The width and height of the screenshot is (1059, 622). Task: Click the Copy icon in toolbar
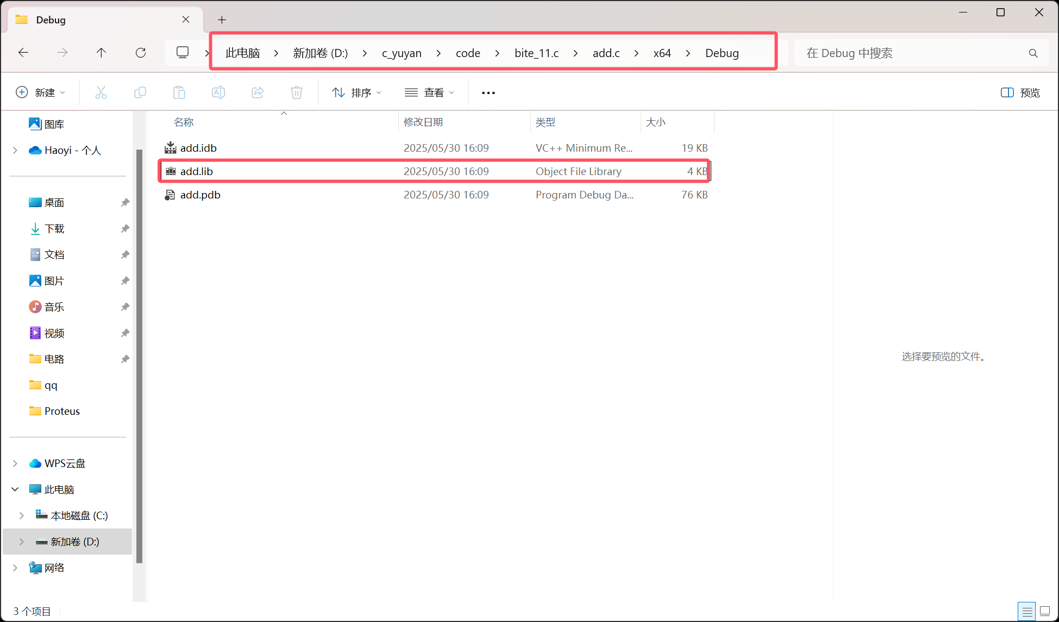coord(140,92)
